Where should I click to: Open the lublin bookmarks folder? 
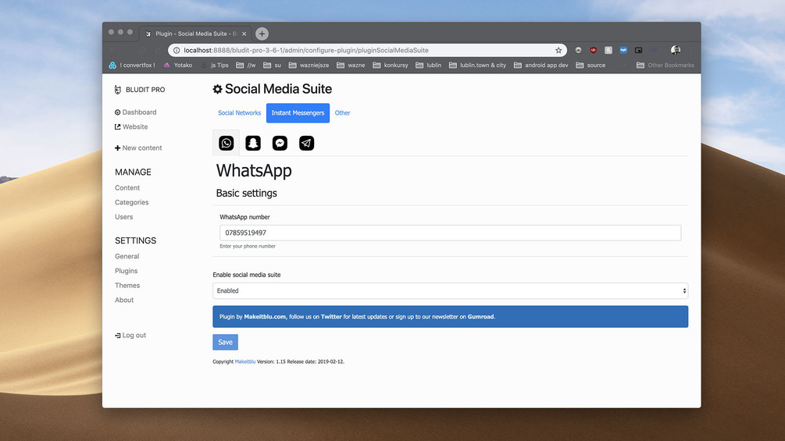[429, 65]
